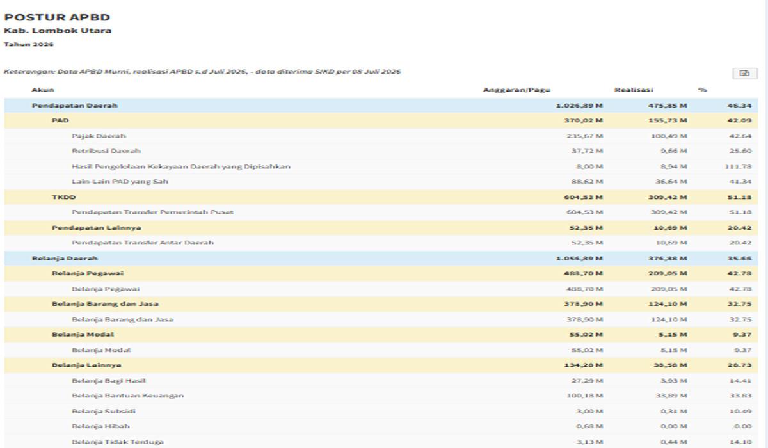This screenshot has width=768, height=448.
Task: Click the Belanja Modal group row
Action: click(381, 335)
